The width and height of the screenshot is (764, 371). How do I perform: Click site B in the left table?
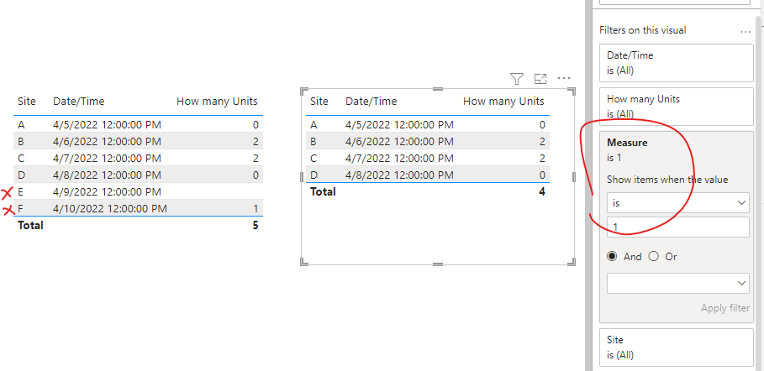[x=21, y=142]
